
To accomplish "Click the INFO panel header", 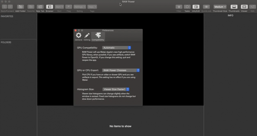I will coord(231,15).
